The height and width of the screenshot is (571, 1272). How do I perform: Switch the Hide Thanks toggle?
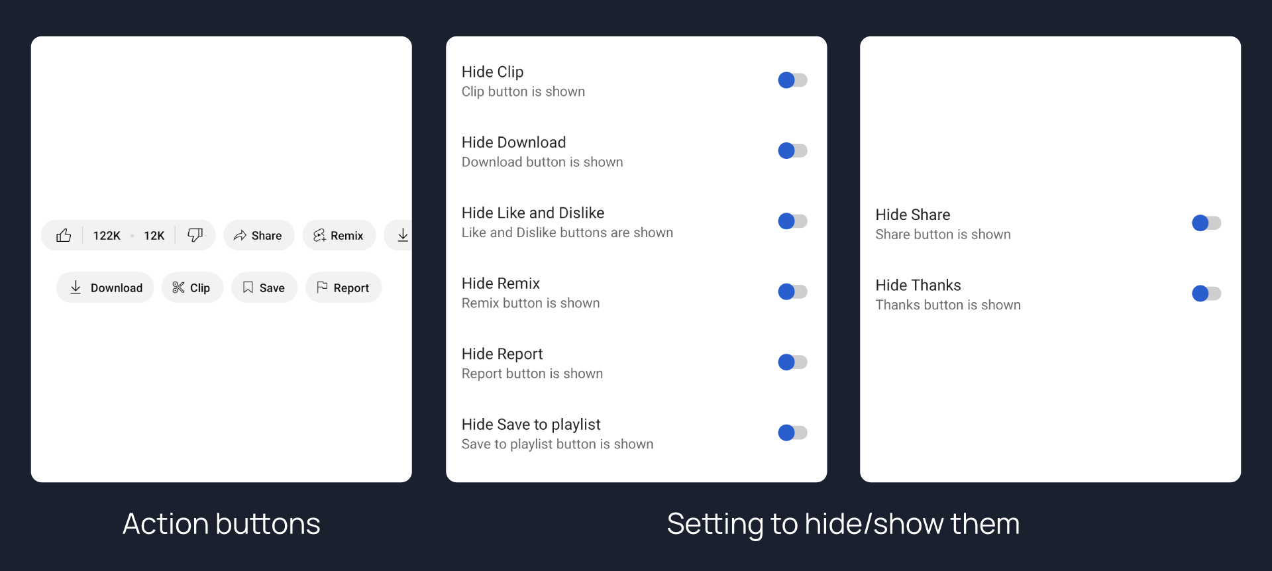coord(1206,293)
